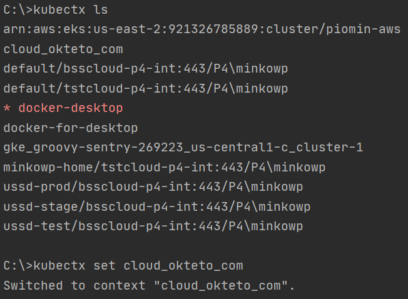Image resolution: width=408 pixels, height=299 pixels.
Task: Click the ussd-test/bsscloud context line
Action: [x=153, y=226]
